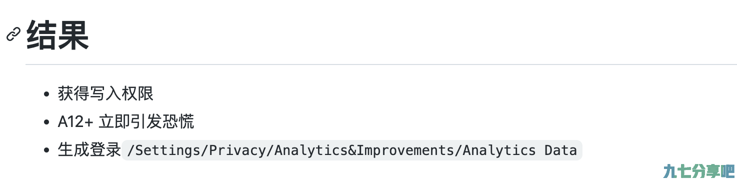Click the orange 分享吧 characters in watermark
Image resolution: width=737 pixels, height=181 pixels.
click(713, 171)
